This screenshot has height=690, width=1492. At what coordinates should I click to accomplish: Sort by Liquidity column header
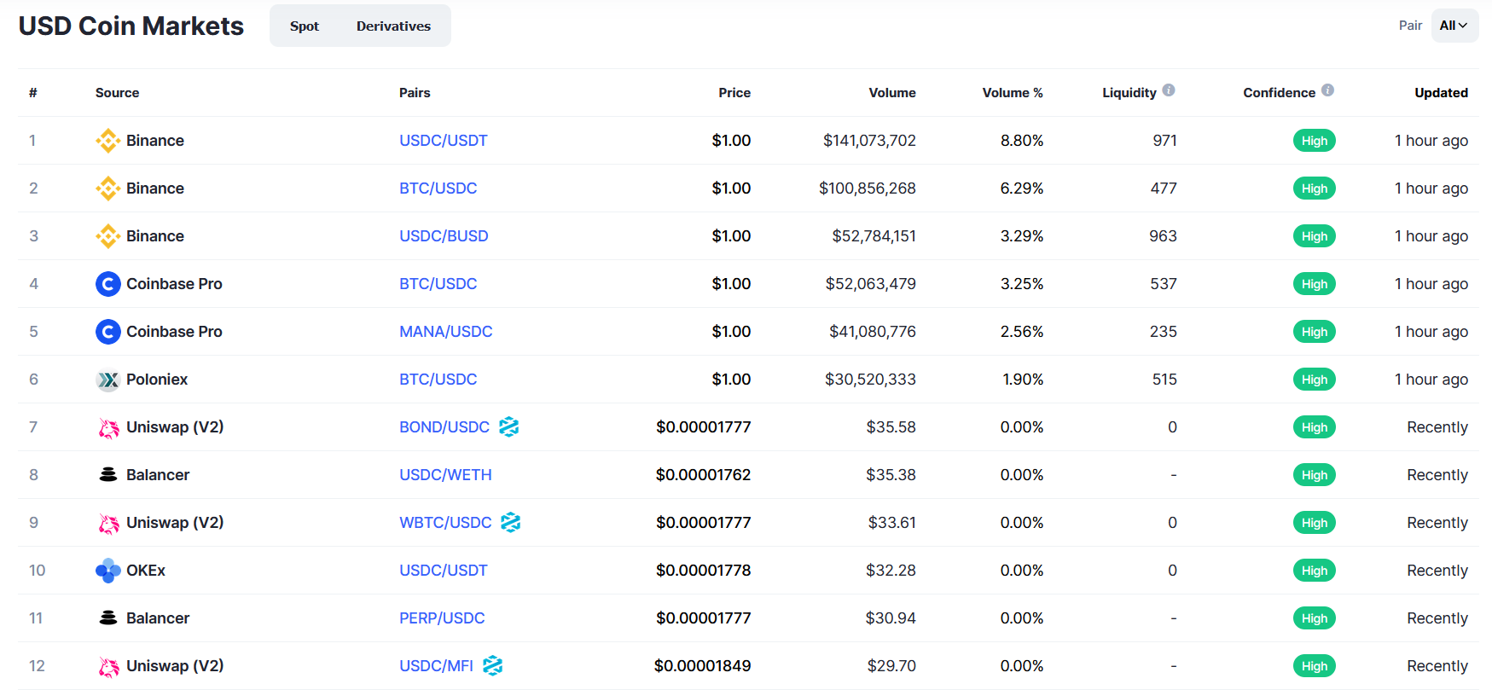pyautogui.click(x=1129, y=93)
